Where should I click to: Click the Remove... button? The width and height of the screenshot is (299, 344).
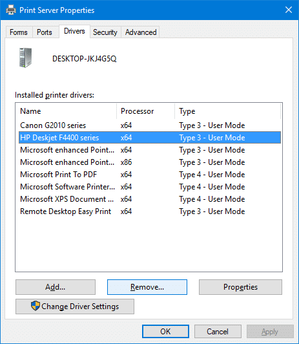[147, 287]
